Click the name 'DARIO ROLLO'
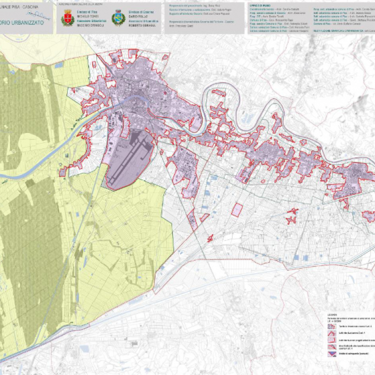This screenshot has width=375, height=375. (x=138, y=16)
